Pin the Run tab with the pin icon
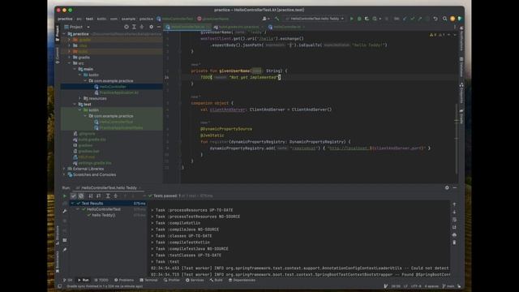Screen dimensions: 519x292 coord(65,250)
